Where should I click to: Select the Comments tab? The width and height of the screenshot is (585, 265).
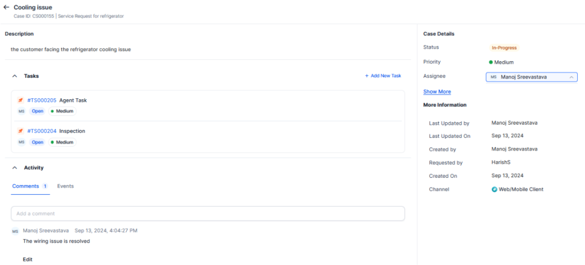click(26, 186)
